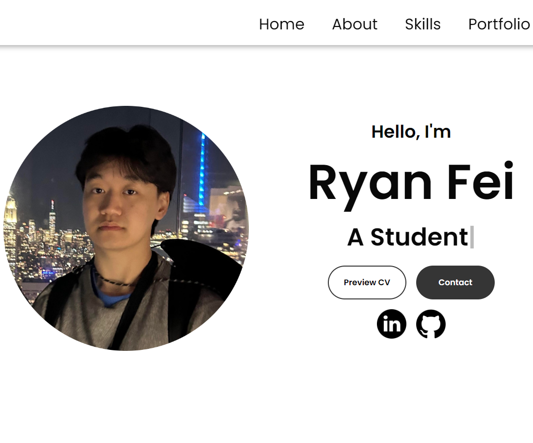Click the large Ryan Fei heading
The height and width of the screenshot is (443, 533).
pyautogui.click(x=411, y=182)
